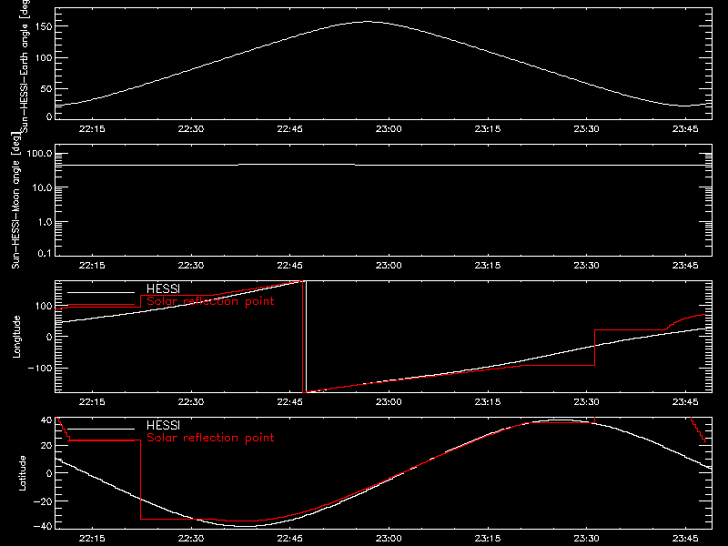Screen dimensions: 728x546
Task: Click the Latitude axis title
Action: coord(22,473)
